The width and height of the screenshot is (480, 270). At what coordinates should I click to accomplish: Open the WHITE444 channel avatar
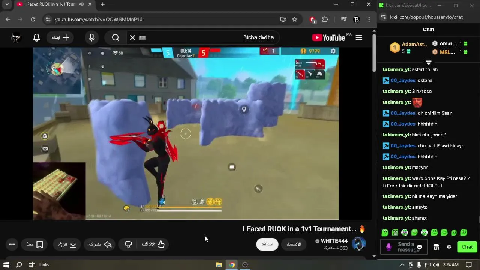[x=359, y=244]
